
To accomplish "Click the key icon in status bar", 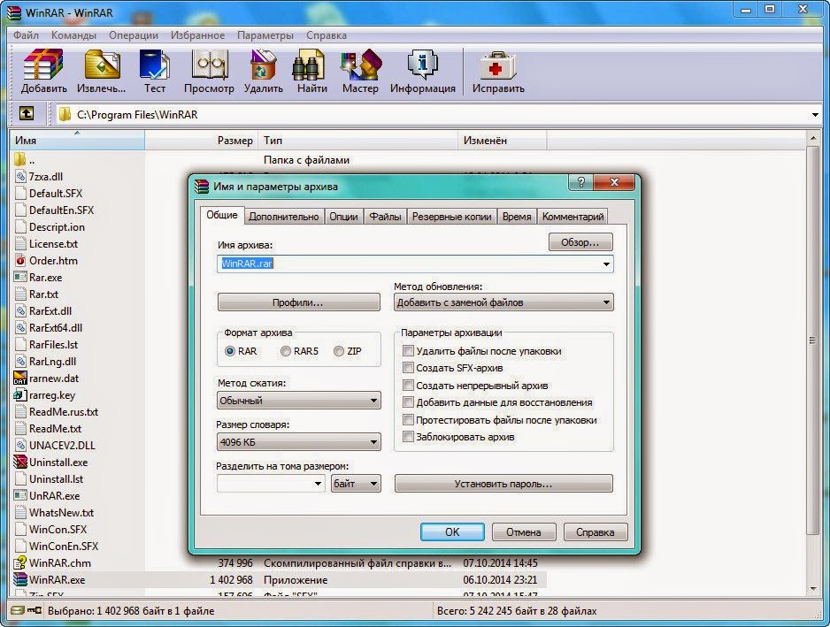I will [34, 610].
